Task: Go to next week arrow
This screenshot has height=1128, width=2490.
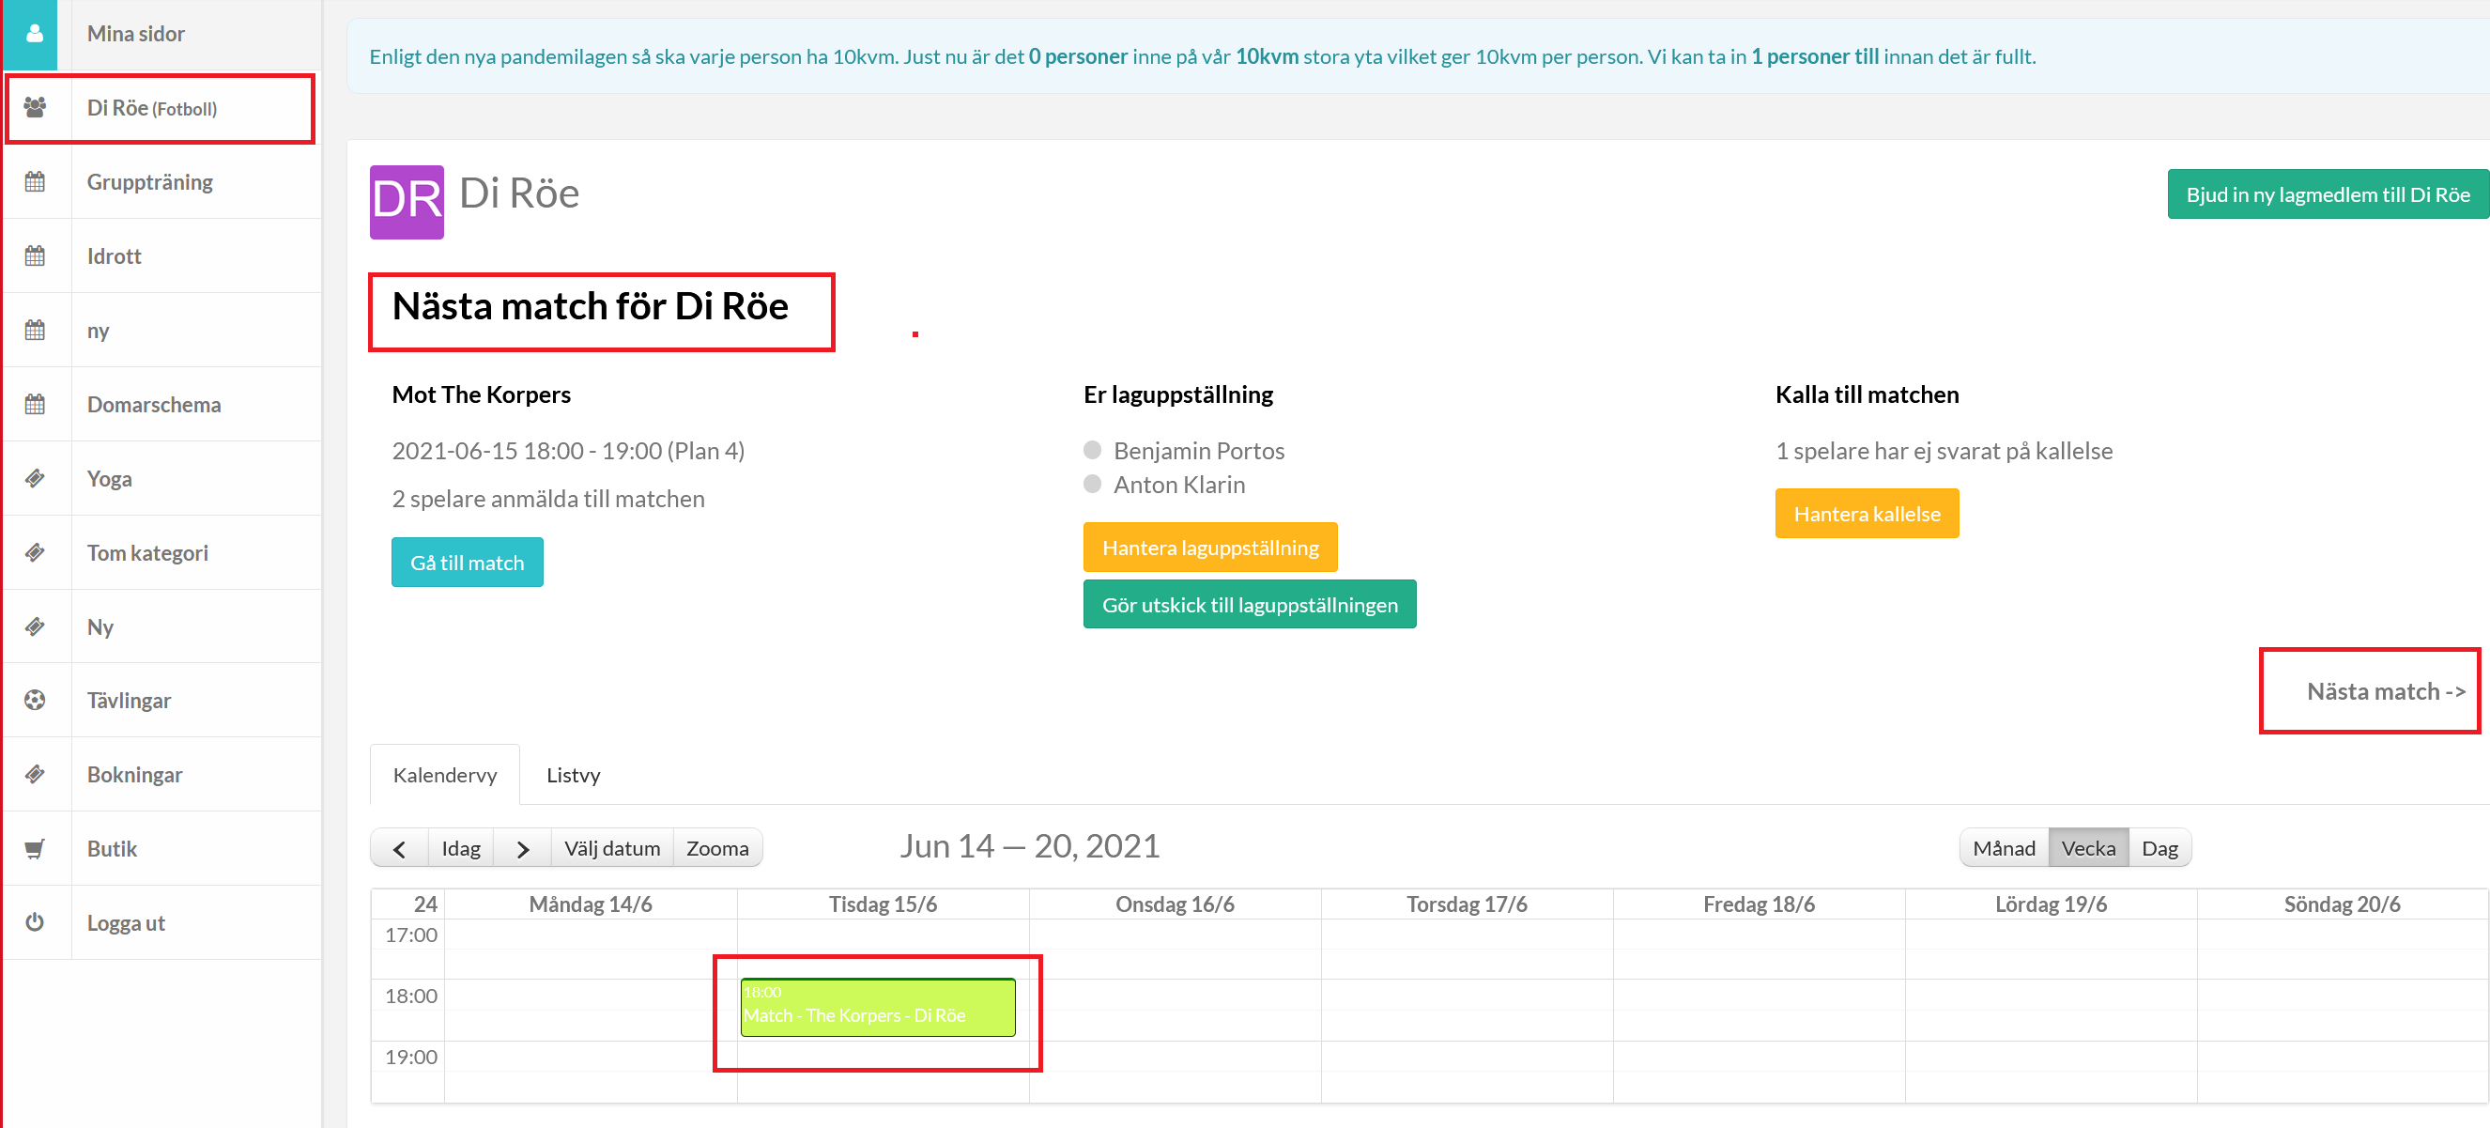Action: [522, 849]
